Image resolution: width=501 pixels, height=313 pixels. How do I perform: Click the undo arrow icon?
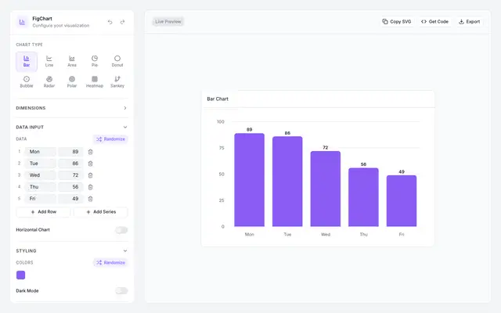point(110,22)
